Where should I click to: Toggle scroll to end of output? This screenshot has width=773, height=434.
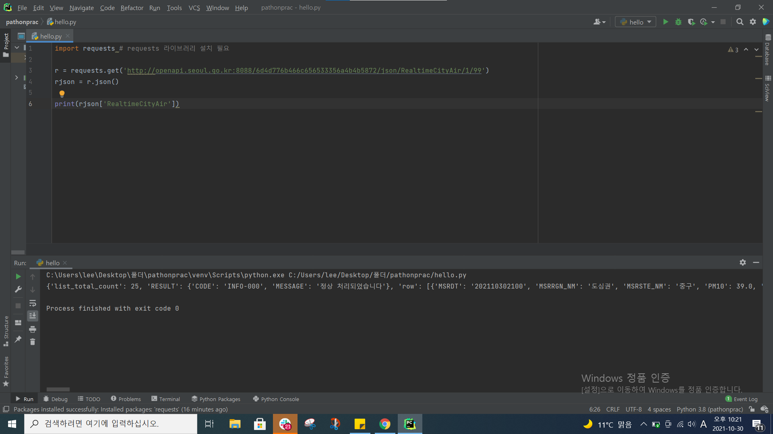pos(33,316)
